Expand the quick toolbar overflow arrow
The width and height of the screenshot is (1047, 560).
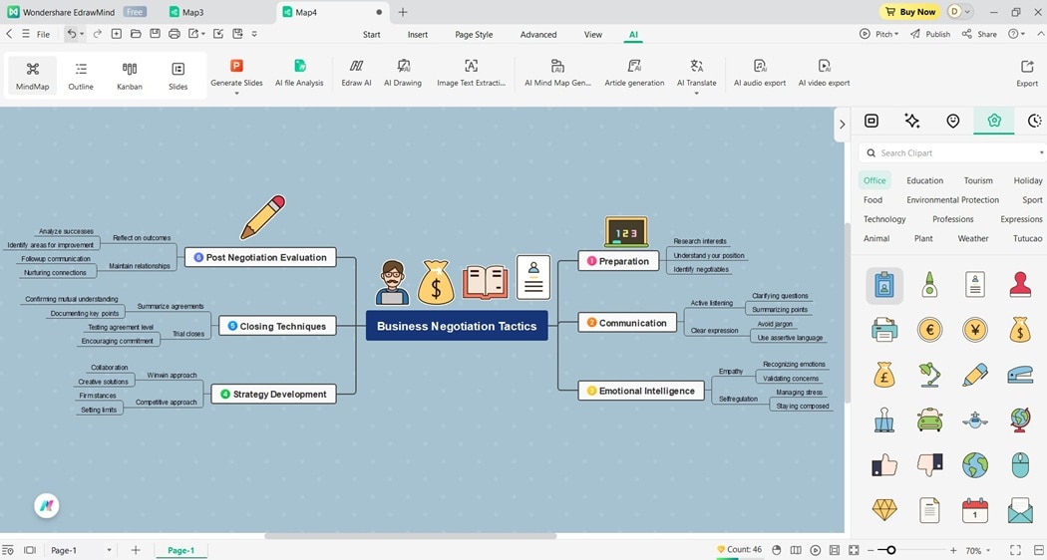[x=254, y=33]
